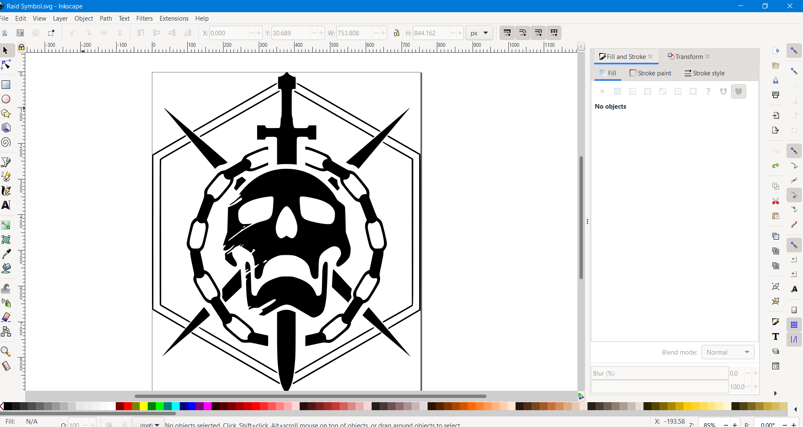Choose the Bezier pen tool
803x427 pixels.
pos(6,162)
